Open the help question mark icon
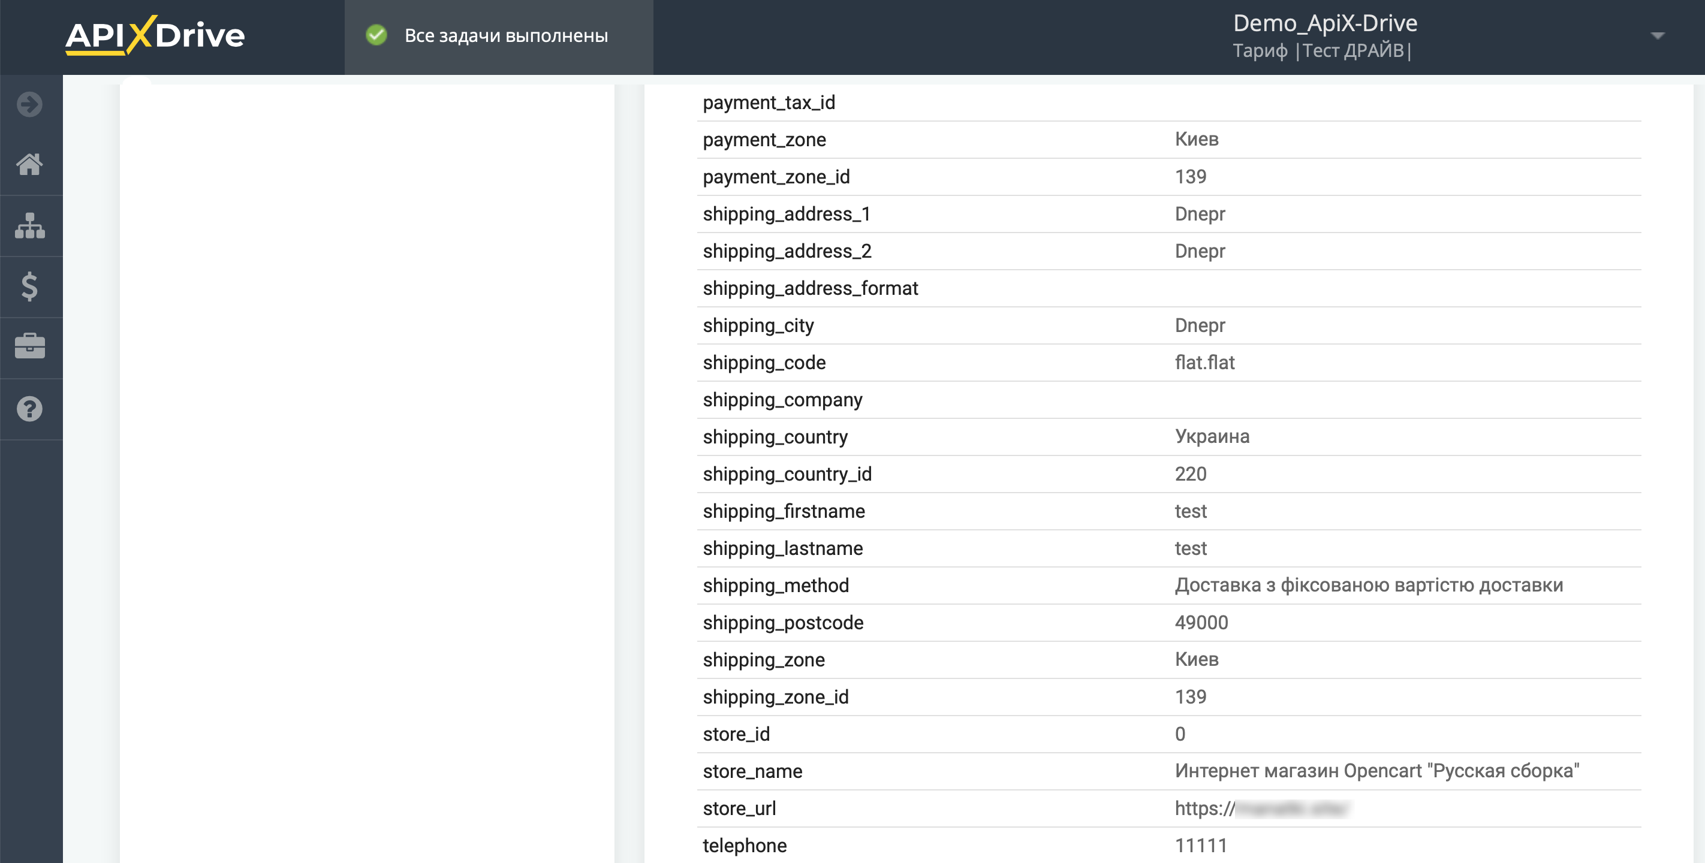Screen dimensions: 1705x863 click(x=30, y=409)
